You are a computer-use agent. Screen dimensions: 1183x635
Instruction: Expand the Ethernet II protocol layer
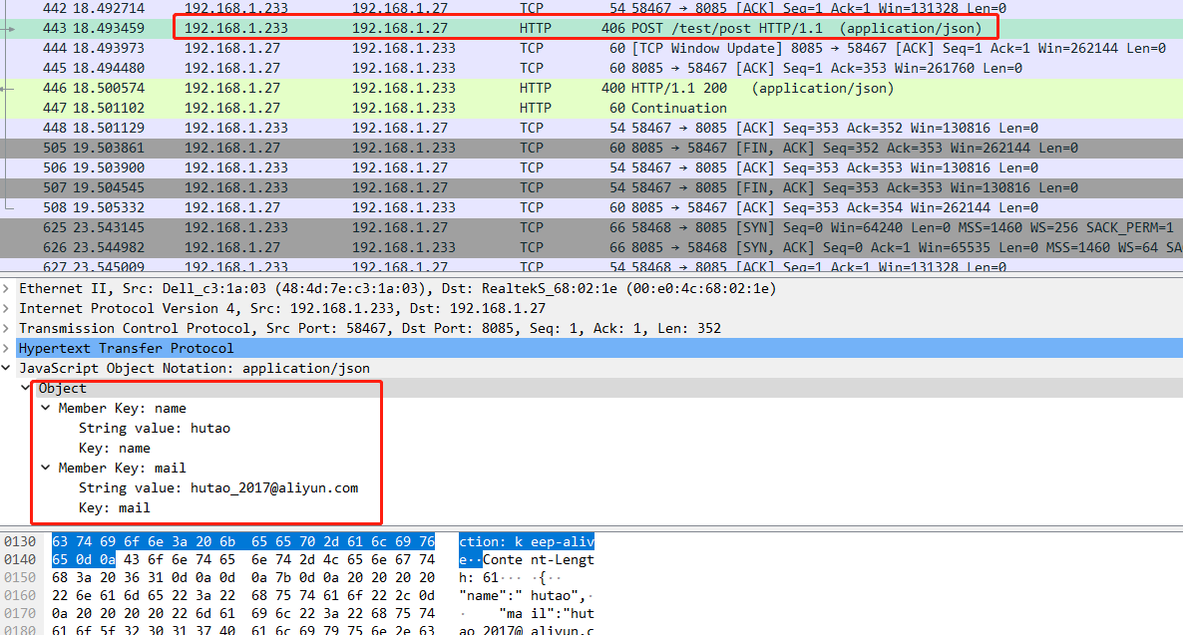click(8, 288)
